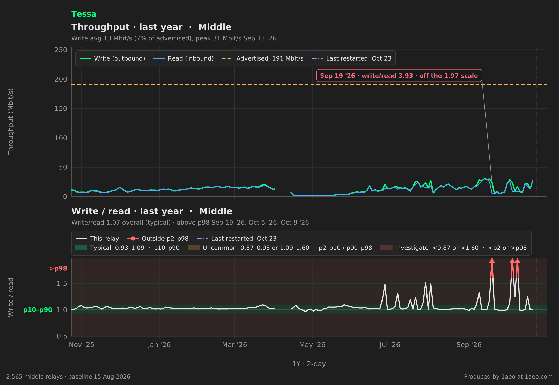Select lower chart's Last restarted Oct 23 legend entry
Screen dimensions: 559x385
(237, 239)
